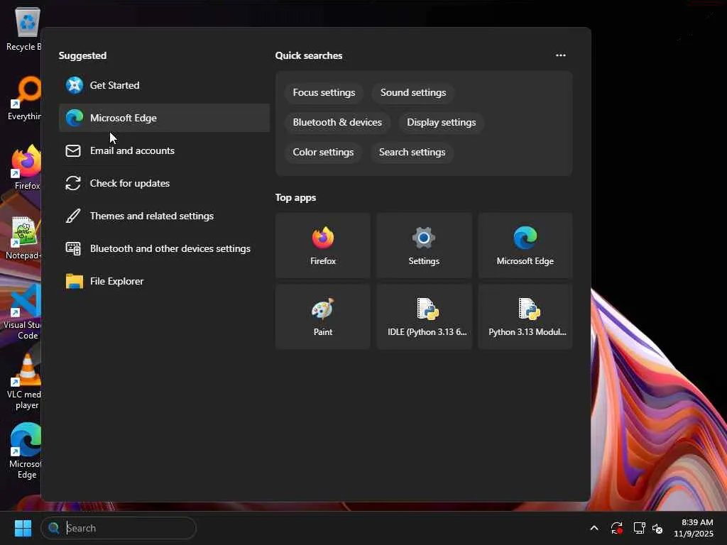Open the clock showing 8:39 AM
The width and height of the screenshot is (727, 545).
[x=694, y=528]
